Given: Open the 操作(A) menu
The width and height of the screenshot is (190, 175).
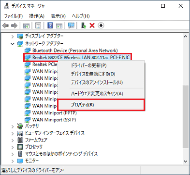Looking at the screenshot, I should [x=37, y=16].
